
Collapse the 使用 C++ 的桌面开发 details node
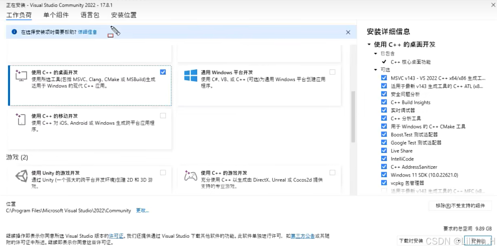[369, 44]
